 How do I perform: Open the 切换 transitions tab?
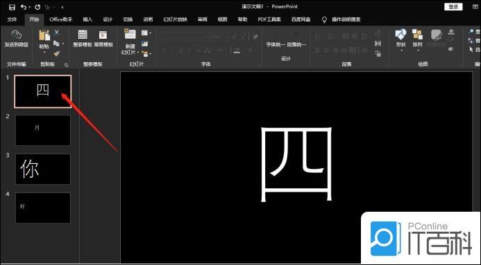tap(128, 19)
